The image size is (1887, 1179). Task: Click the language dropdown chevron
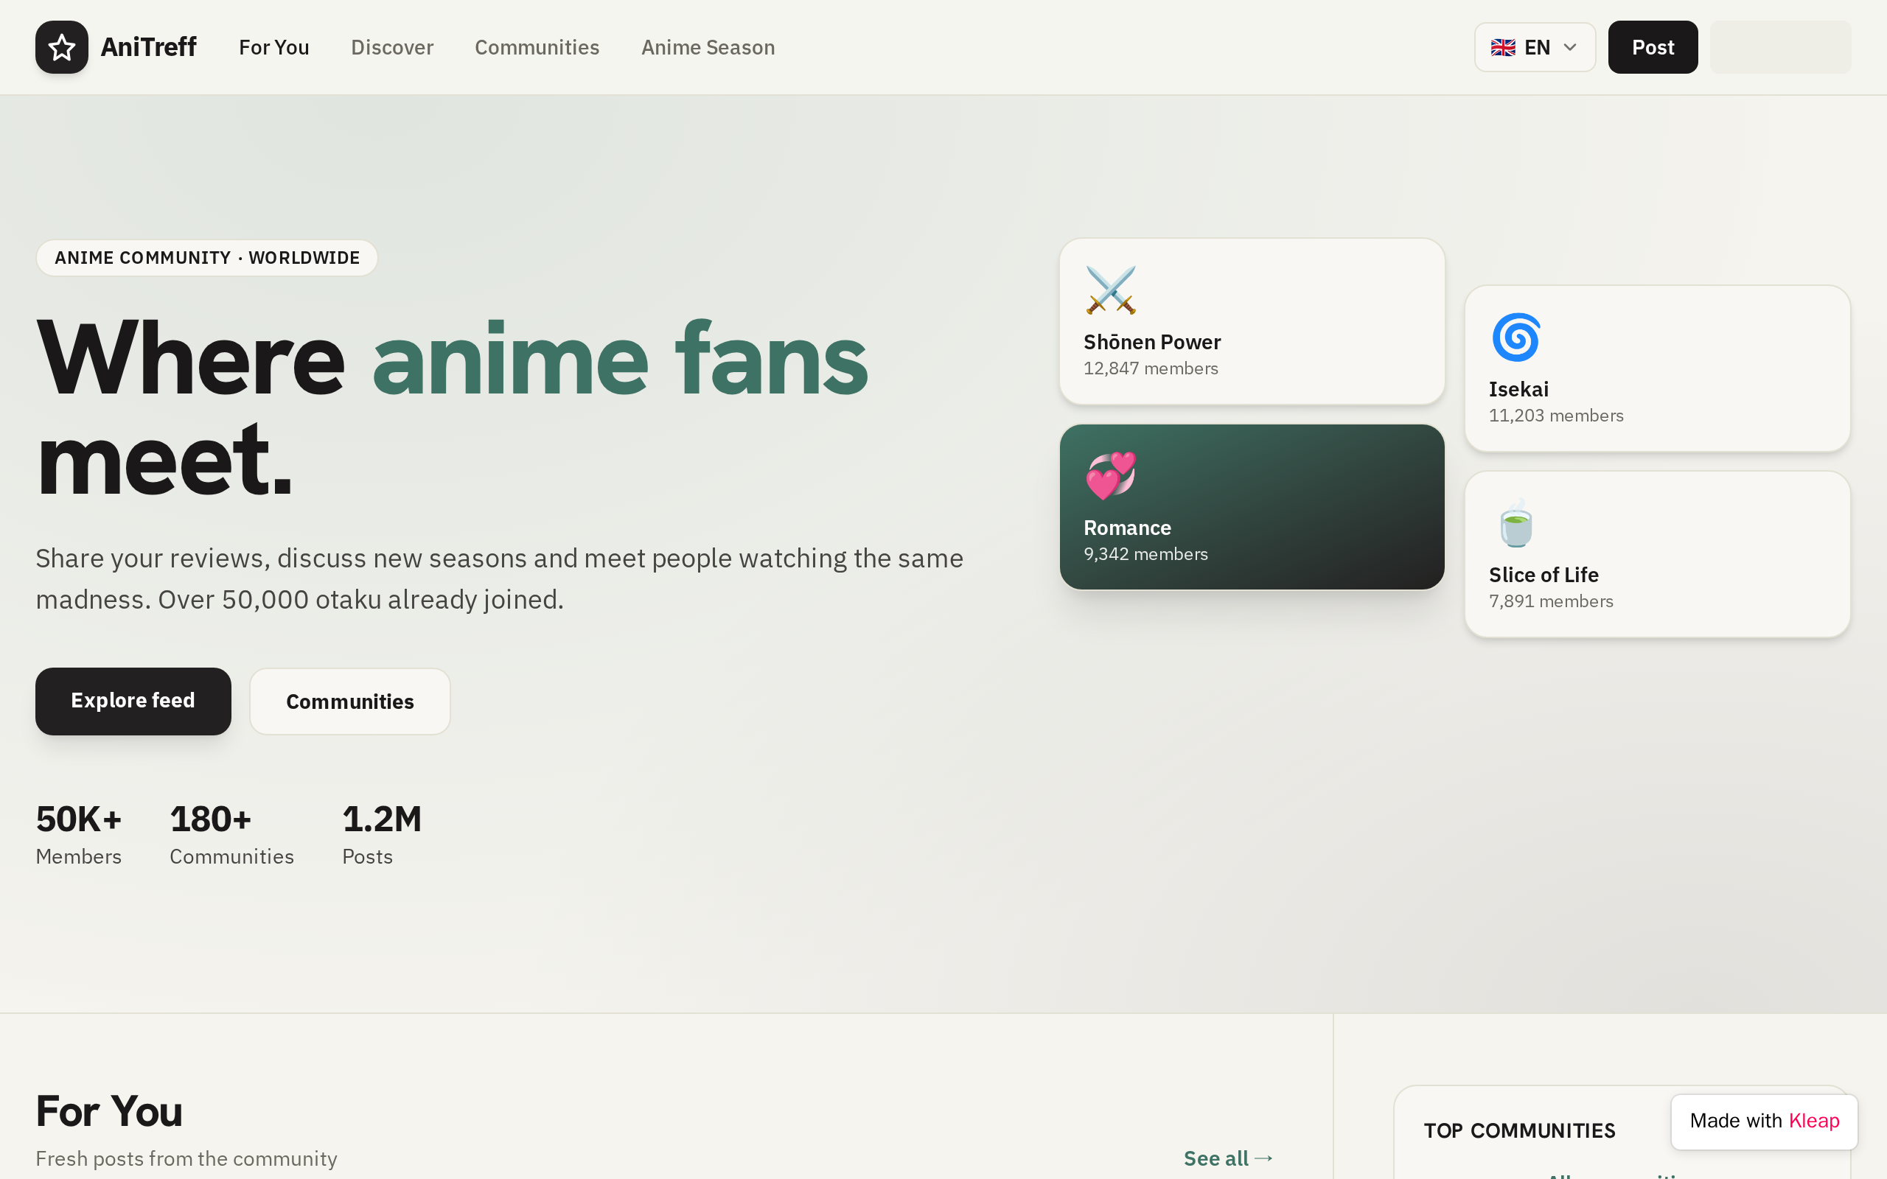(x=1571, y=48)
